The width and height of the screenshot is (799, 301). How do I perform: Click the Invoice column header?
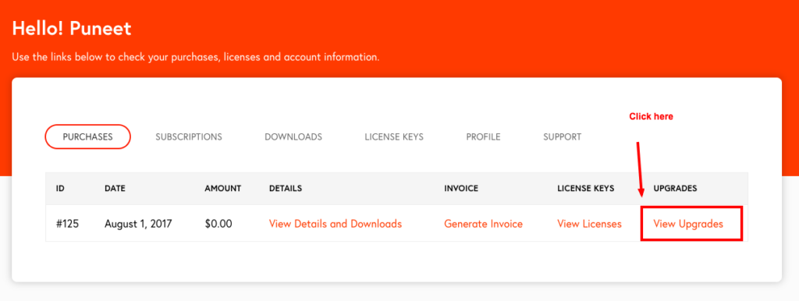click(461, 189)
